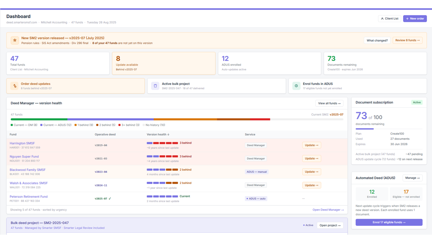Image resolution: width=432 pixels, height=243 pixels.
Task: Click the version health progress bar
Action: pyautogui.click(x=177, y=119)
